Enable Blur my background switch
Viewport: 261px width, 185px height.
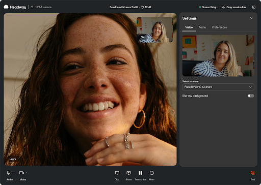[251, 96]
